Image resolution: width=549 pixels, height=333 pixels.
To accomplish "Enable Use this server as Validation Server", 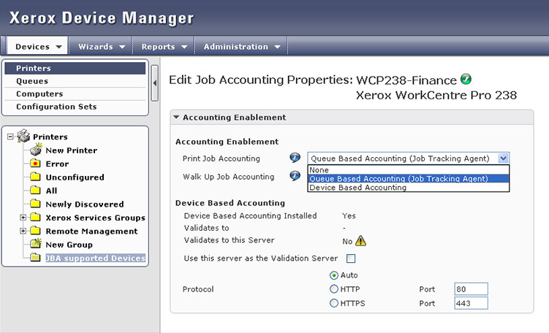I will click(350, 258).
